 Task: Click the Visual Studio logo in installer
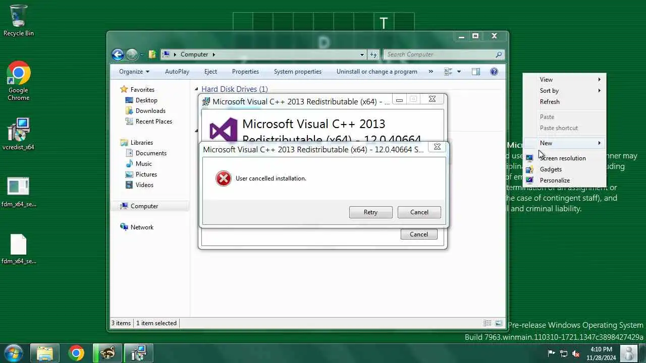(x=223, y=130)
